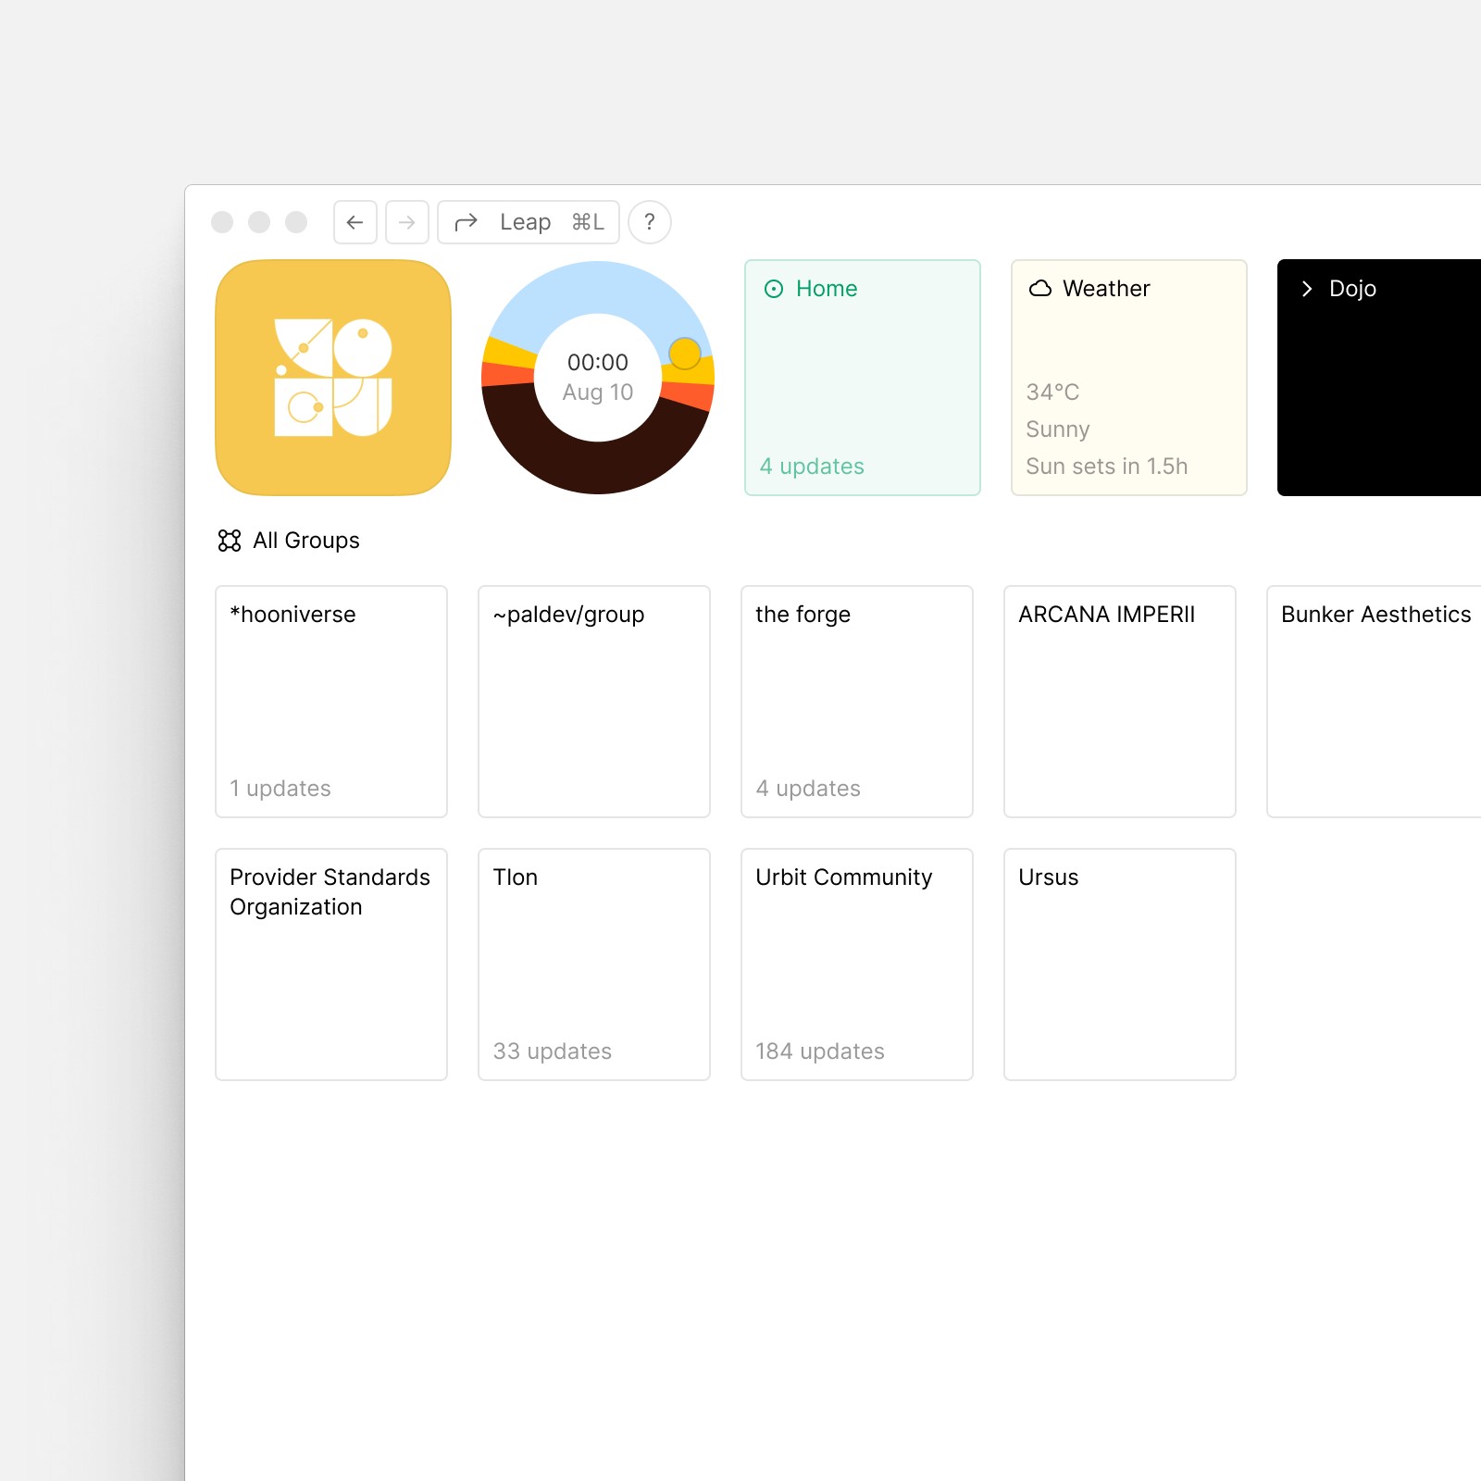
Task: Open the *hooniverse group
Action: pos(330,701)
